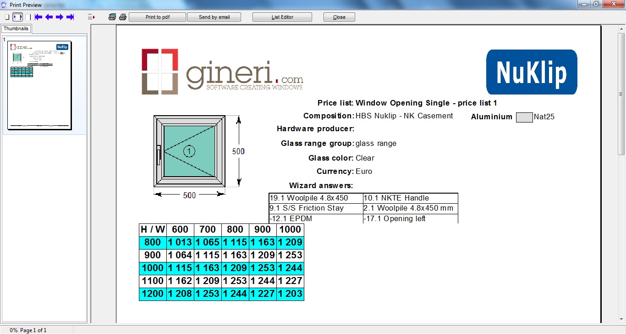626x334 pixels.
Task: Click price '1 064' in row 900
Action: [x=180, y=255]
